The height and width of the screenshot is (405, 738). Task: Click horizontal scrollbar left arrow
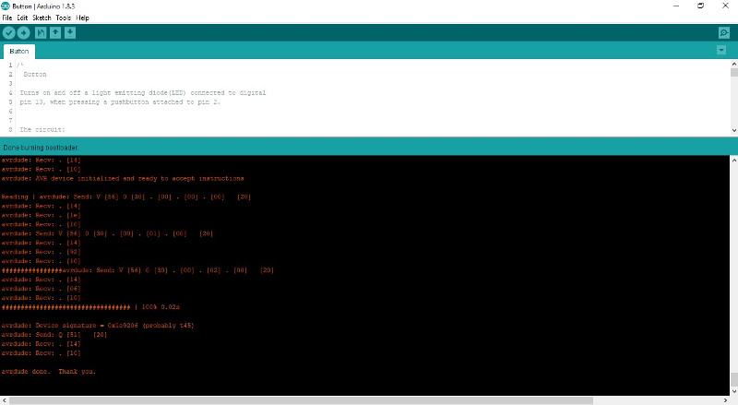(5, 400)
